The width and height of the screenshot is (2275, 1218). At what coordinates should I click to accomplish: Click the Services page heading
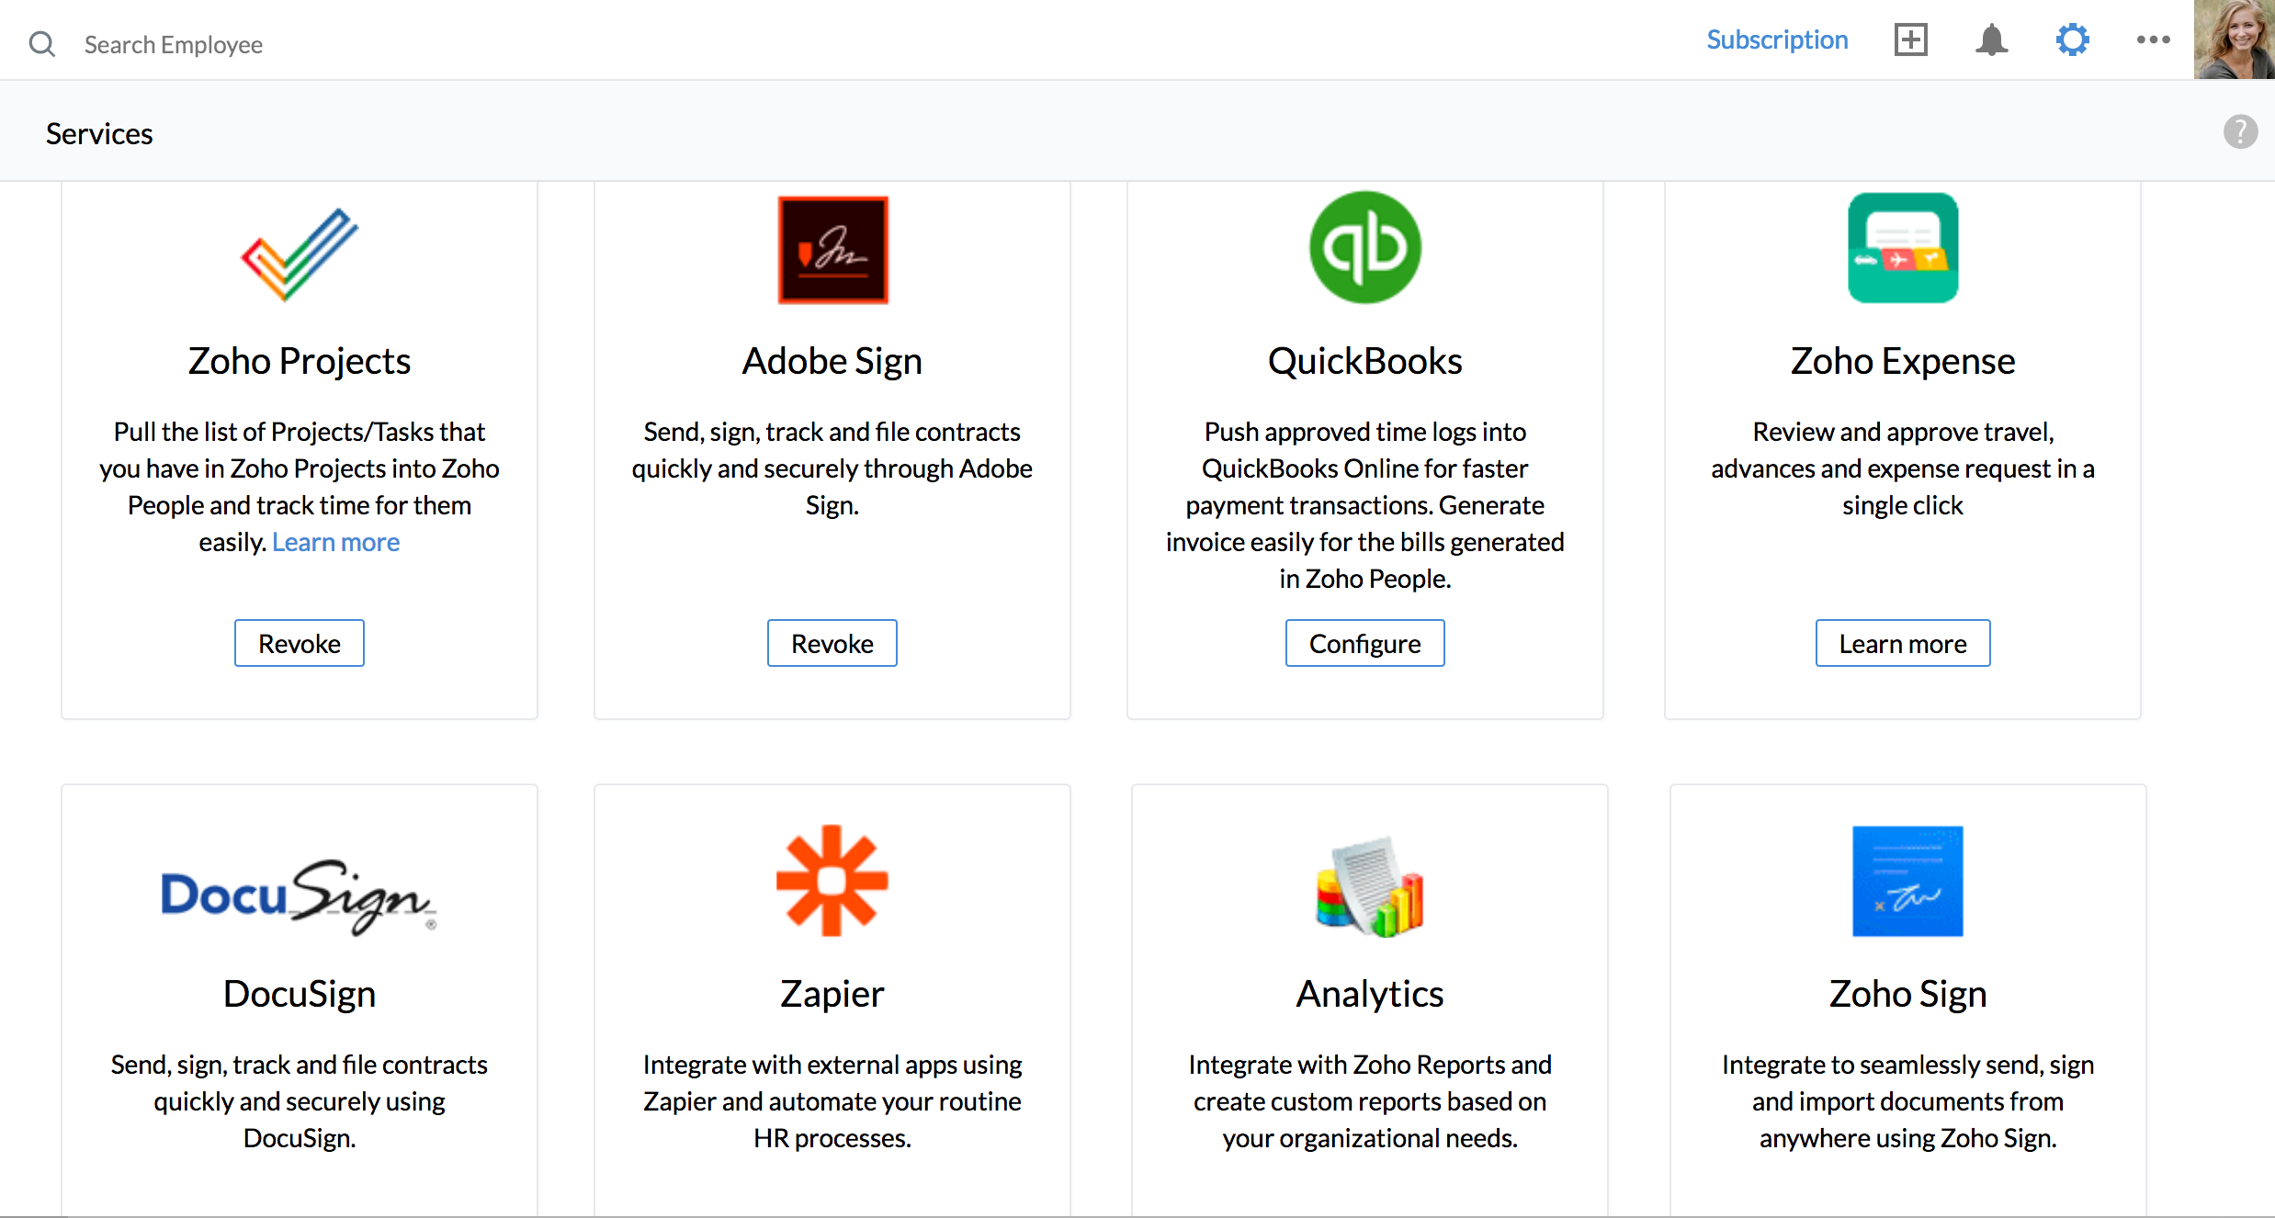click(x=99, y=133)
